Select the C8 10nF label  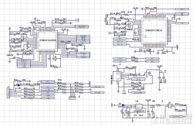139,115
